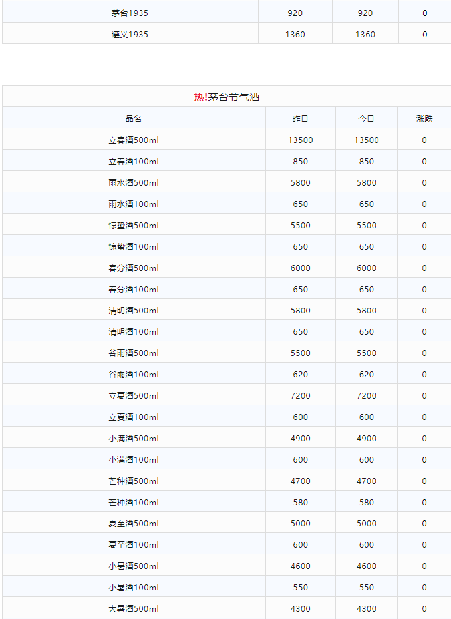Select the 清明酒100ml row name

pyautogui.click(x=134, y=332)
